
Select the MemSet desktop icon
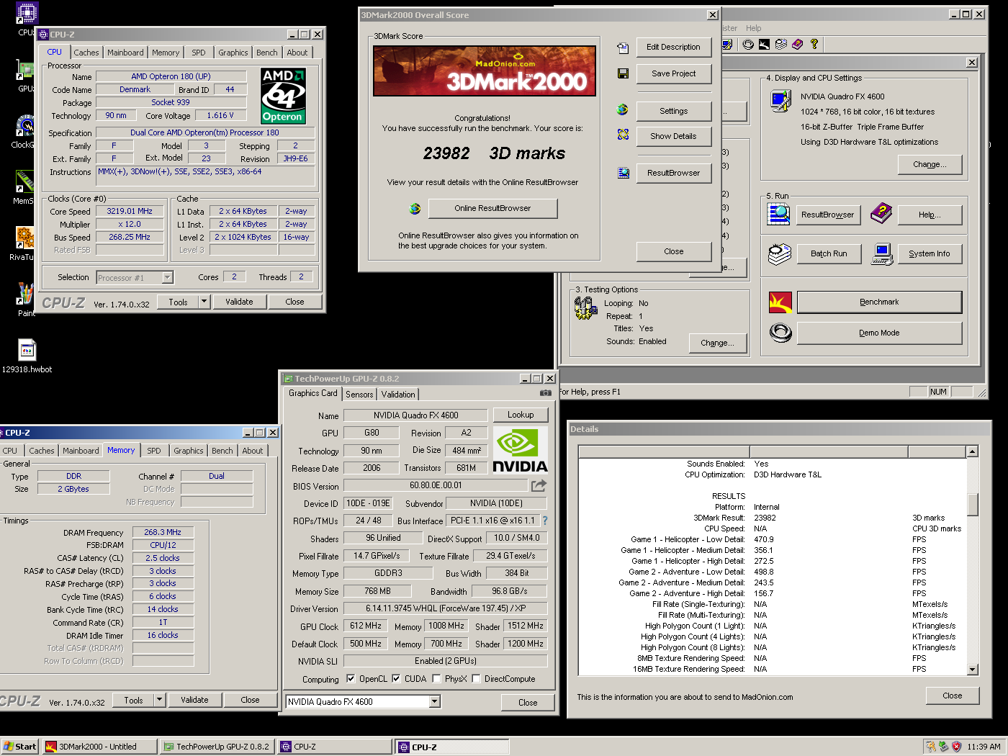(x=26, y=182)
